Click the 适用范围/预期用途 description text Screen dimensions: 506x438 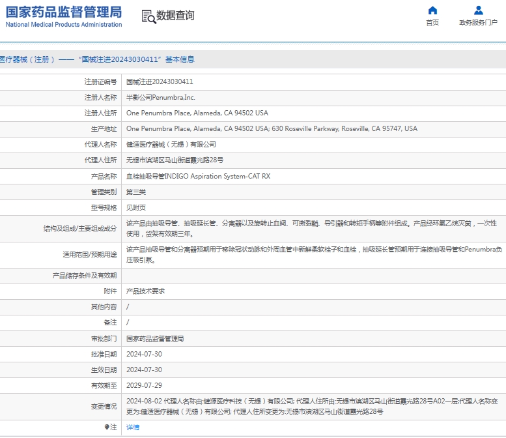pos(314,255)
